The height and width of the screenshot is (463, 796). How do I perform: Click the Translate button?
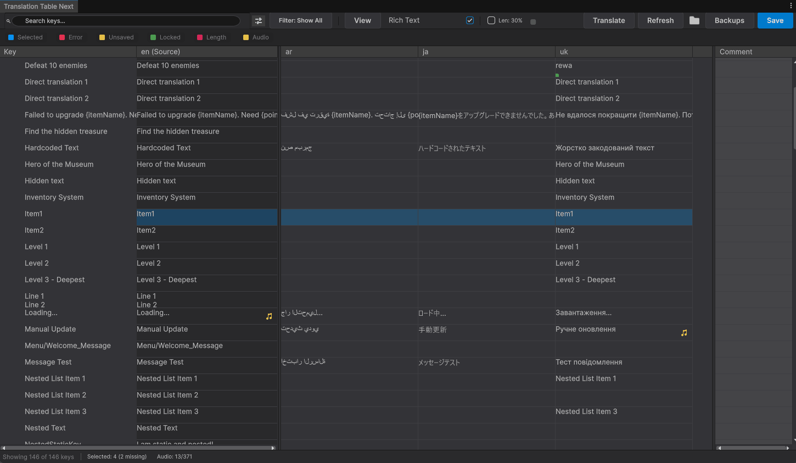[x=609, y=20]
